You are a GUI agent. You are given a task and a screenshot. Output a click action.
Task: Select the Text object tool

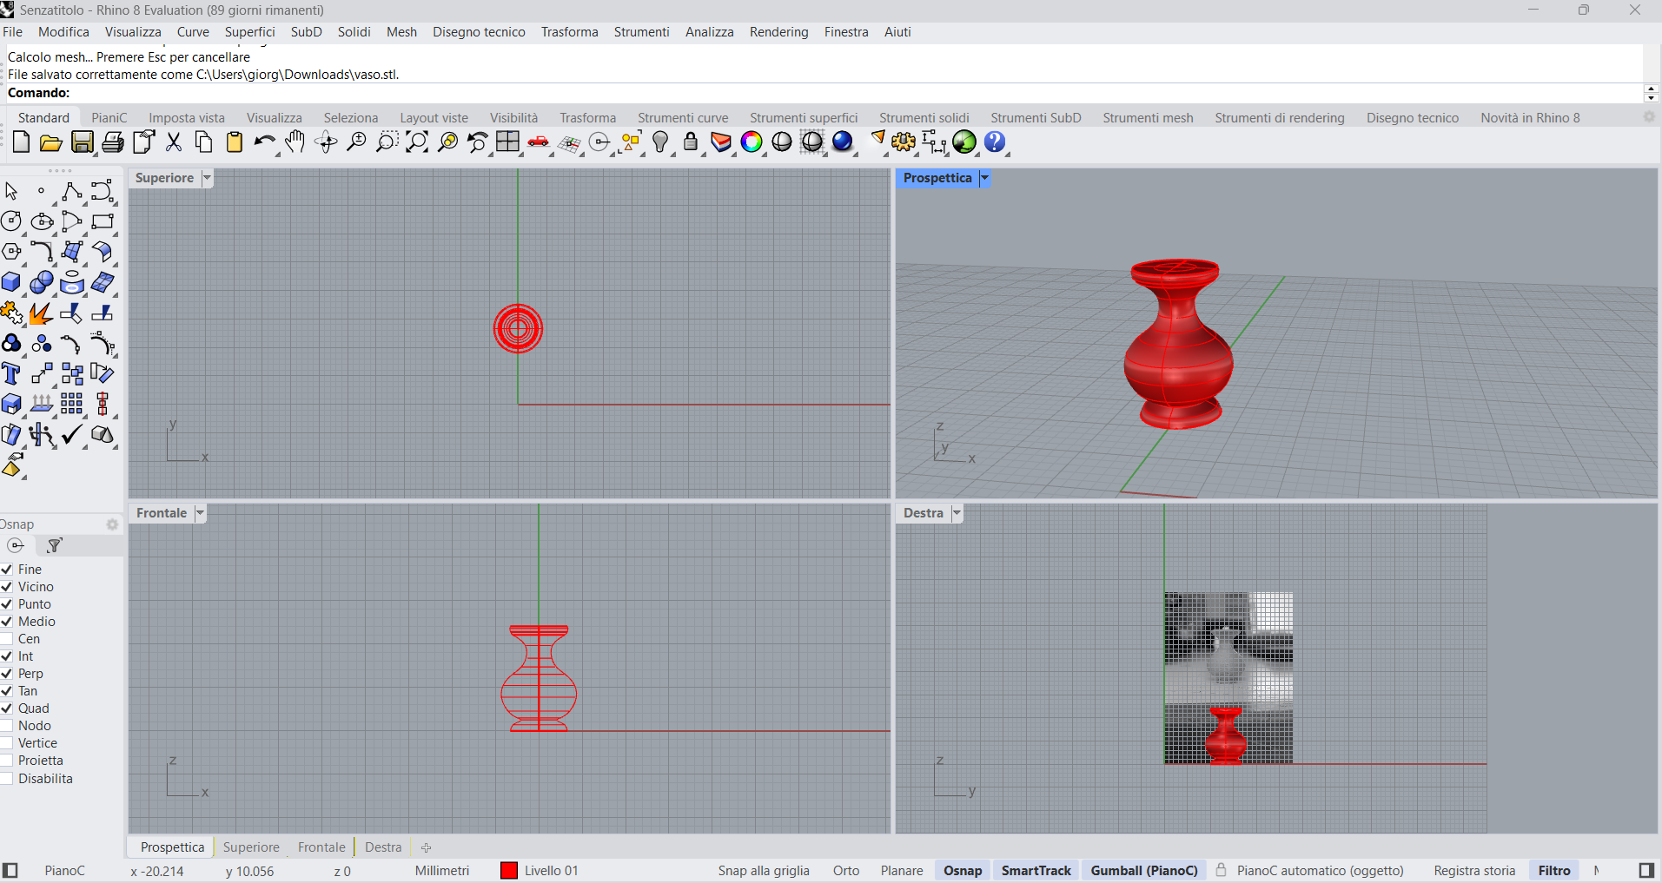(x=11, y=374)
